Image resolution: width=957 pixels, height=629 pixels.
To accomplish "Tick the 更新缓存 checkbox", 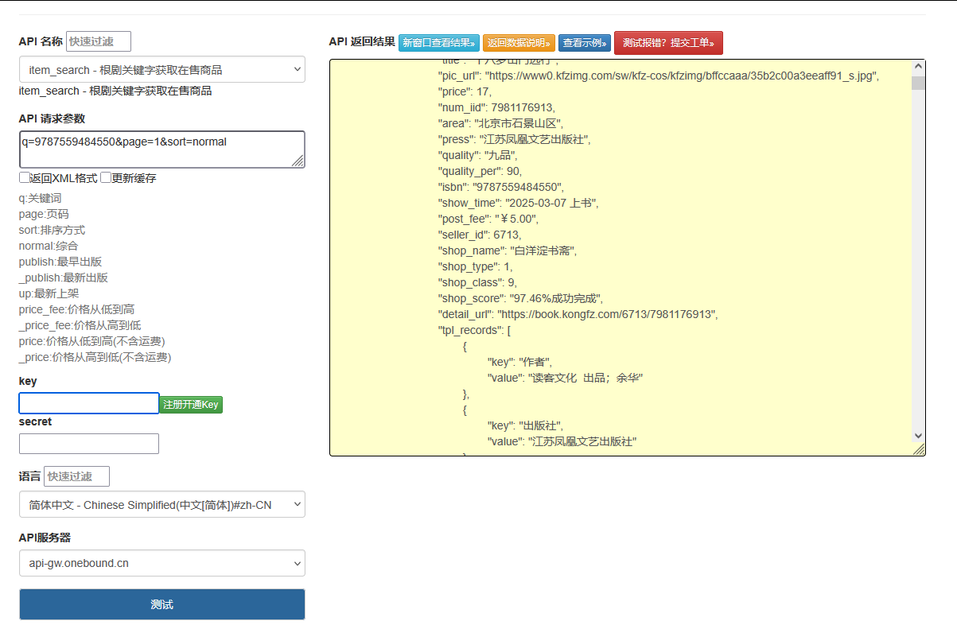I will (106, 178).
